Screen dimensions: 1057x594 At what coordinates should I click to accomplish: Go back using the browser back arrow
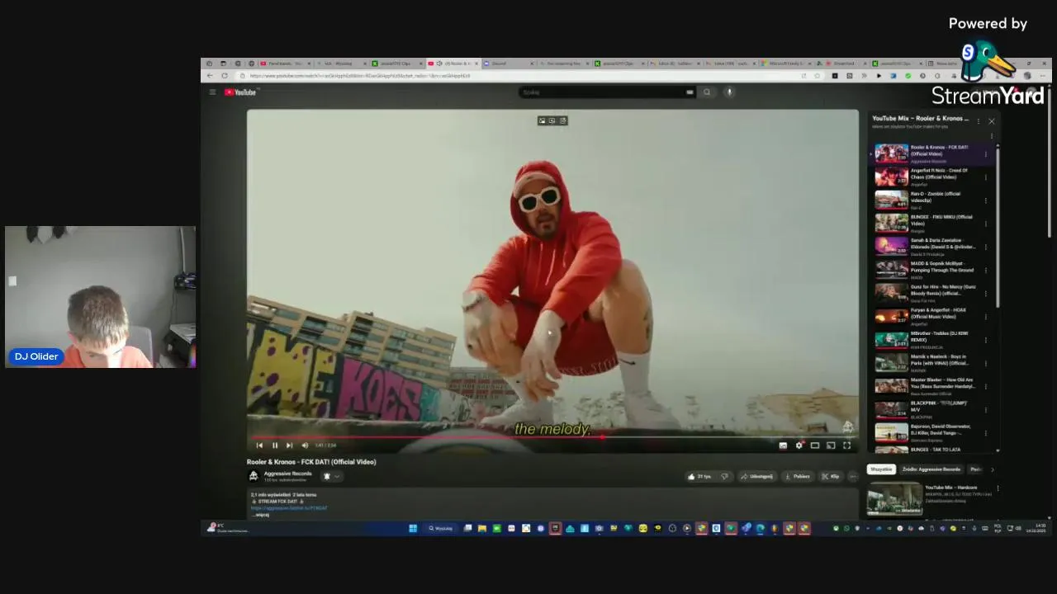click(210, 76)
